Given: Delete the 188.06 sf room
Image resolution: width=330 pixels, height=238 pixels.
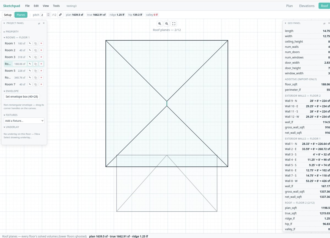Looking at the screenshot, I should click(41, 64).
